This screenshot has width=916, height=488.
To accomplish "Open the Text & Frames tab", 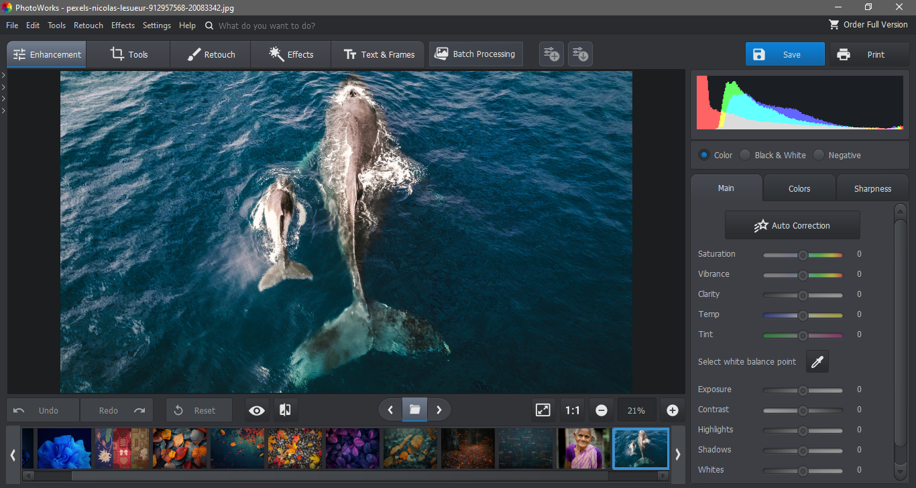I will 379,54.
